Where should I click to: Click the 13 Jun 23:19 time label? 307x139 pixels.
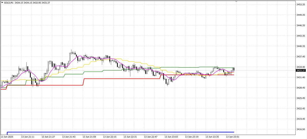[x=192, y=137]
